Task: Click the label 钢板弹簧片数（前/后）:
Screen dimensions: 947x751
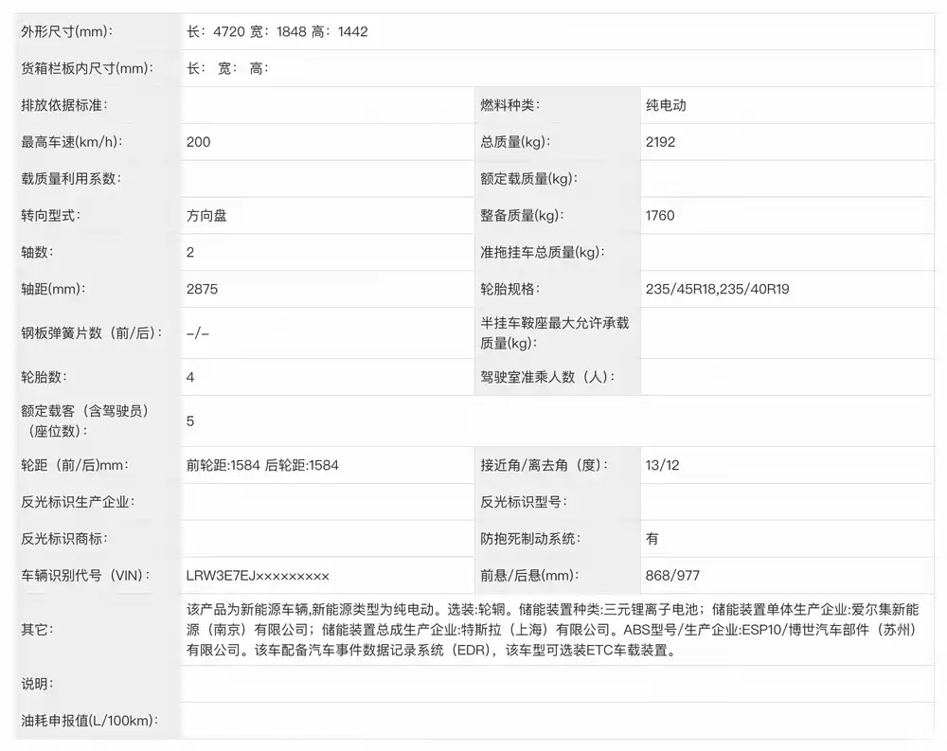Action: 92,333
